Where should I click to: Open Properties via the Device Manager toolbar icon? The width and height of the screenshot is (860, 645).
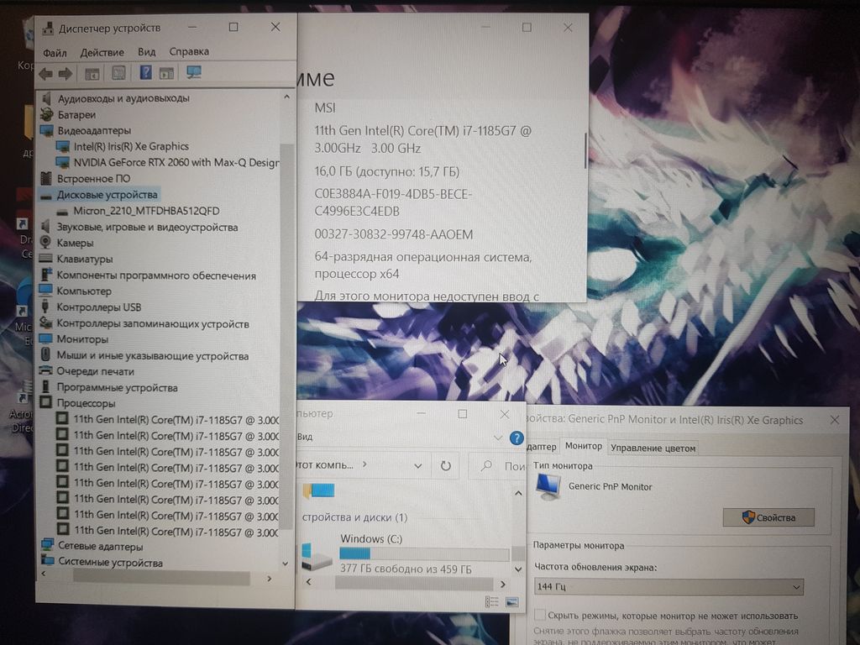(118, 72)
